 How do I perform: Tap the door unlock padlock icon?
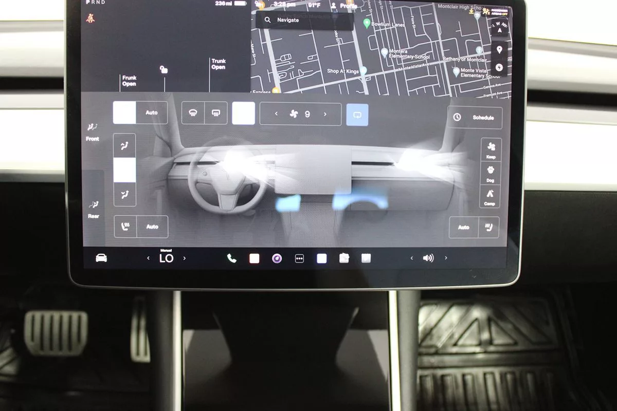tap(164, 70)
